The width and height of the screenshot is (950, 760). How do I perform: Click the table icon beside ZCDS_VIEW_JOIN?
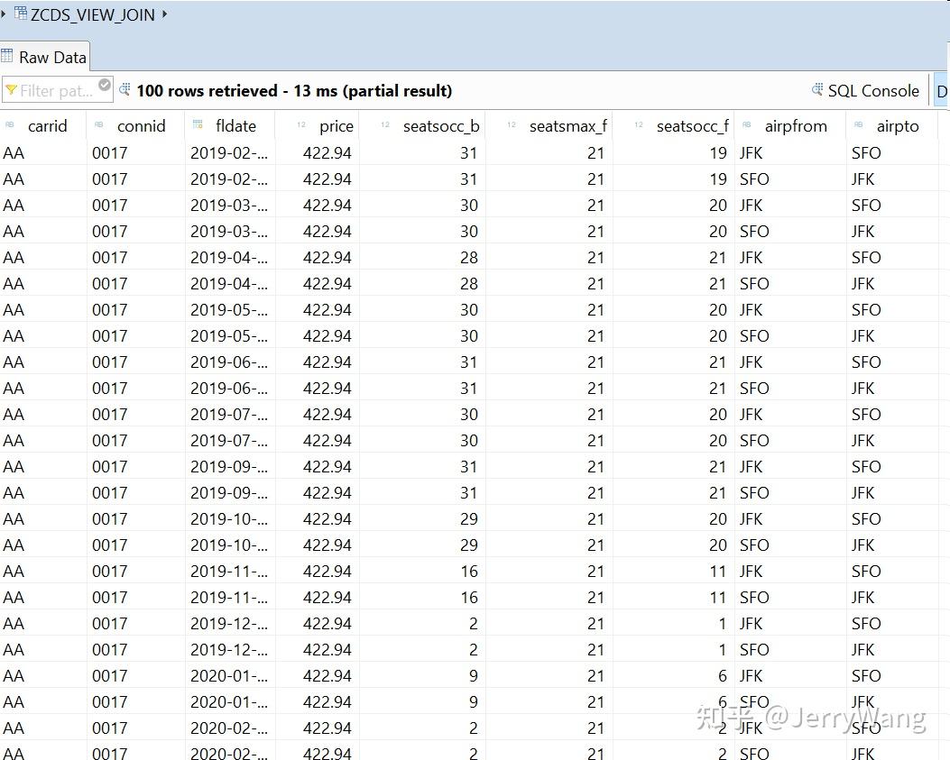pyautogui.click(x=21, y=14)
